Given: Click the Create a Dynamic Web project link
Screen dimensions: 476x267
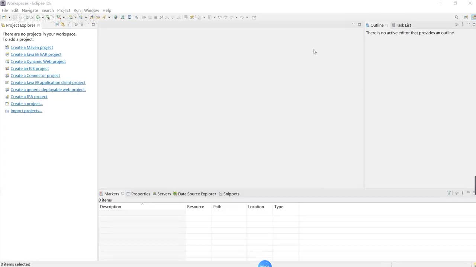Looking at the screenshot, I should [x=38, y=62].
